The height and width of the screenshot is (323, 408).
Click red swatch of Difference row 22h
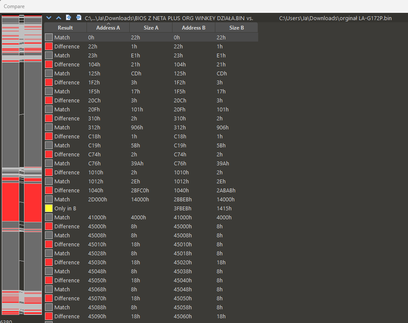pyautogui.click(x=49, y=46)
